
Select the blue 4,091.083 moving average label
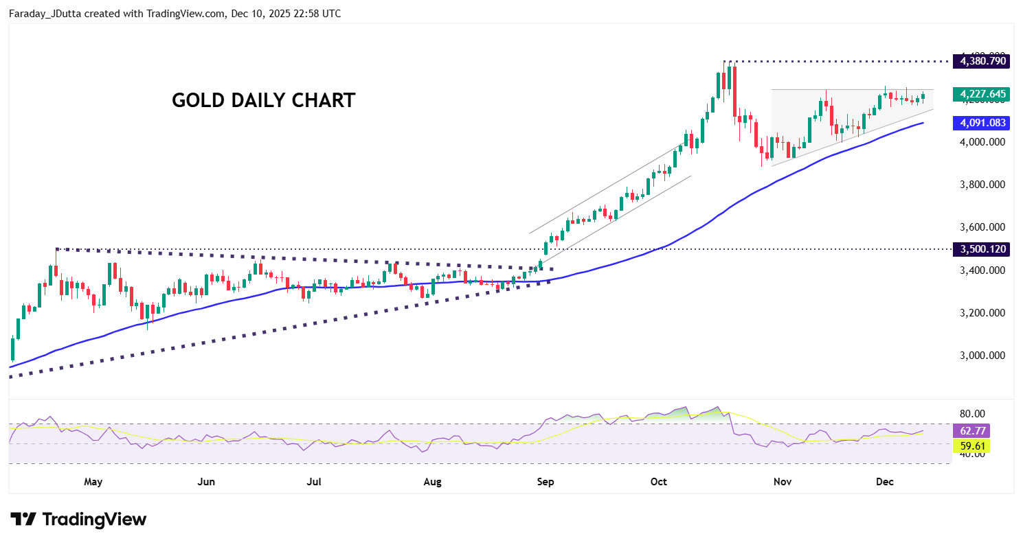[984, 123]
